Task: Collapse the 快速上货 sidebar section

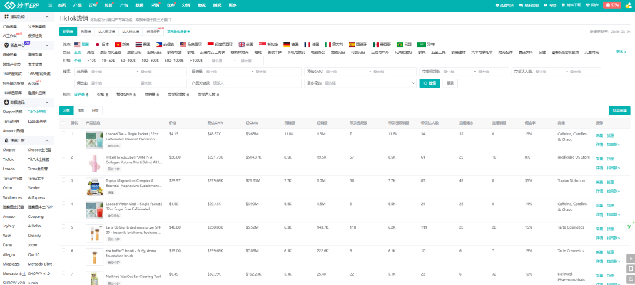Action: coord(47,140)
